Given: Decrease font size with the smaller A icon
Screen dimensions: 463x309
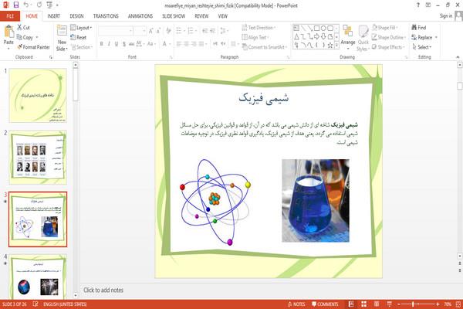Looking at the screenshot, I should click(x=158, y=30).
